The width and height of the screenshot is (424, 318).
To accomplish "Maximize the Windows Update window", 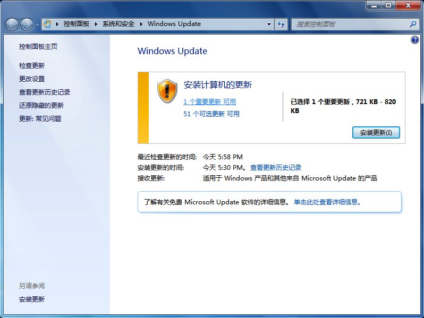I will click(388, 5).
